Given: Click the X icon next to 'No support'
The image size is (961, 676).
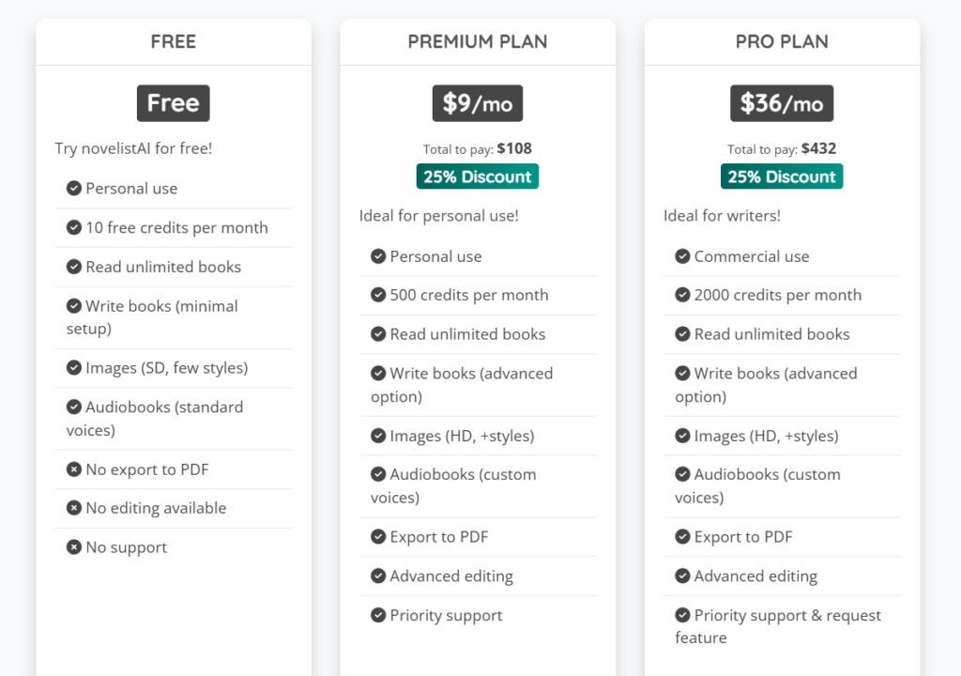Looking at the screenshot, I should click(74, 547).
